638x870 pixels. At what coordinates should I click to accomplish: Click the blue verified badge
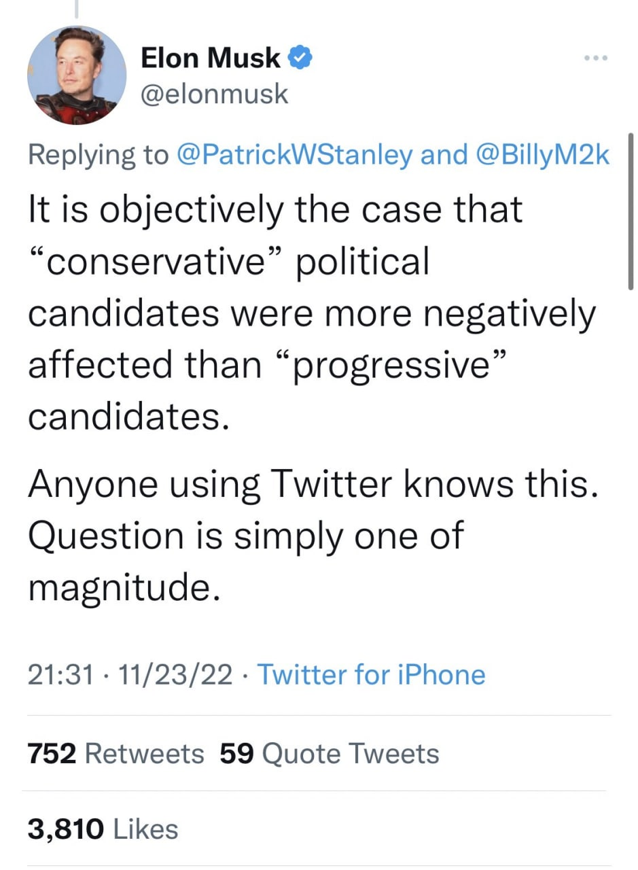point(300,58)
